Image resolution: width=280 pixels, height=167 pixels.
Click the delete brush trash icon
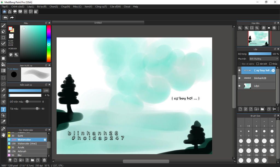point(44,160)
